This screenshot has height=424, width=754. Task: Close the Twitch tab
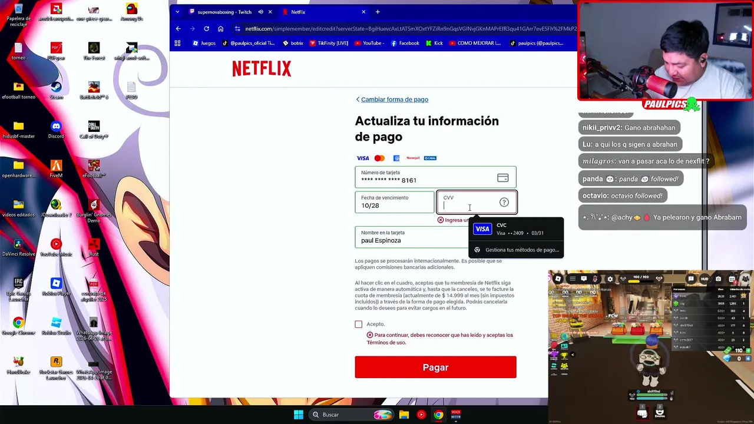(x=270, y=12)
